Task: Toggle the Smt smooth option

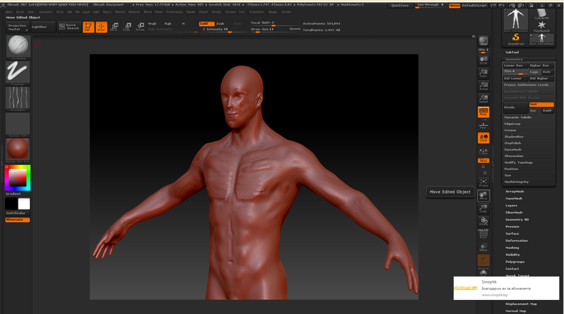Action: 541,104
